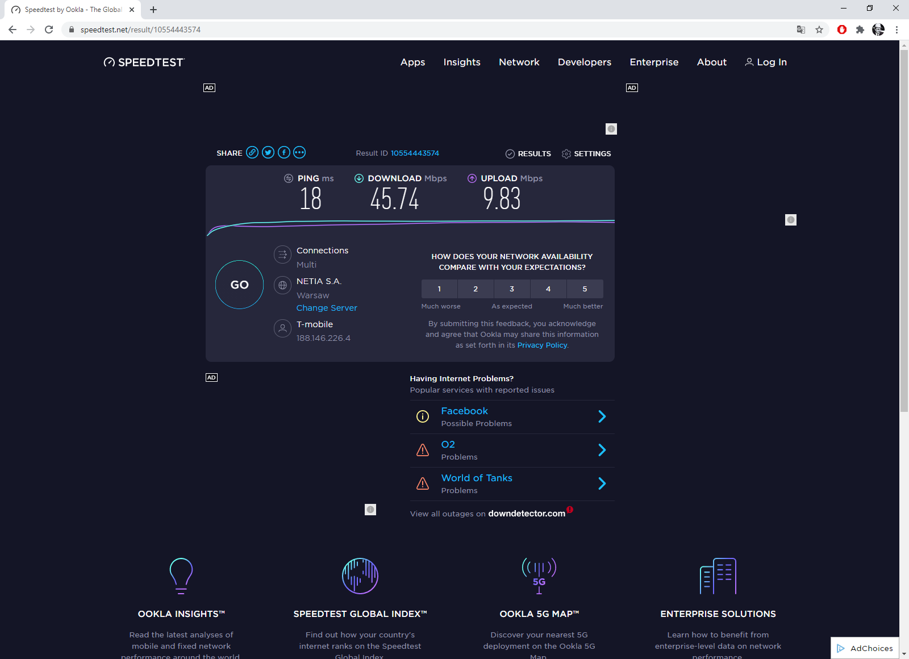Open the Google Translate icon in address bar
The image size is (909, 659).
[801, 30]
